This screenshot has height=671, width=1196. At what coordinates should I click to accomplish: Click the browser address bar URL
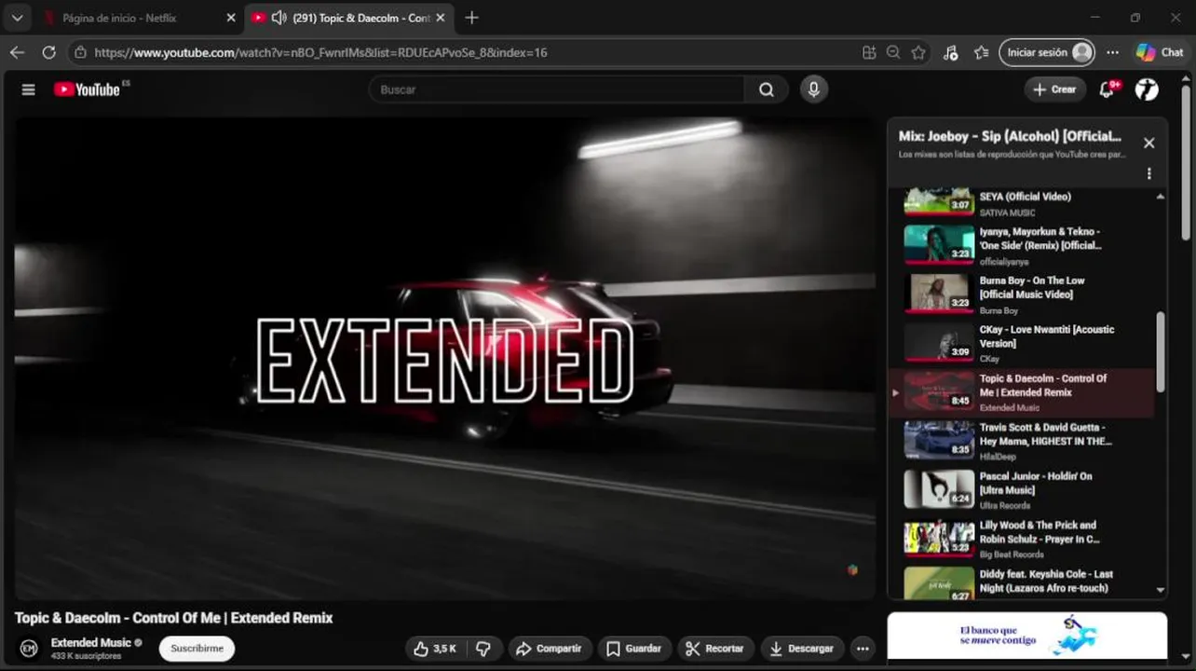click(x=321, y=53)
